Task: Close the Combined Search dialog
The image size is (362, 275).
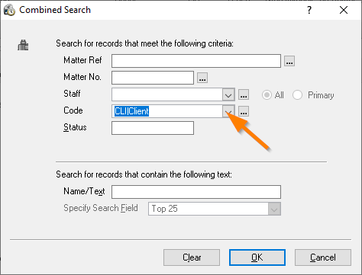Action: pos(344,10)
